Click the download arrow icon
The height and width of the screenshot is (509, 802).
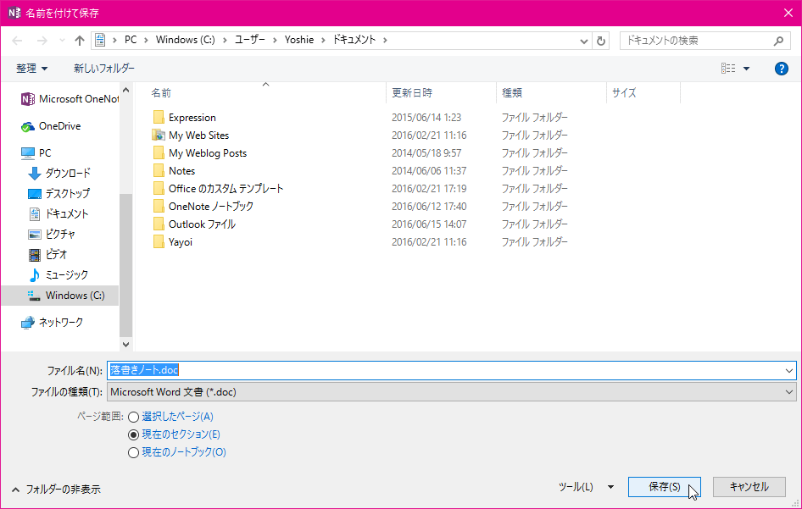pos(34,174)
